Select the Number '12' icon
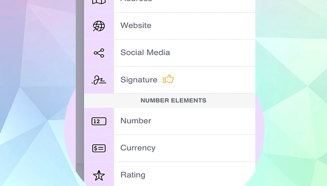327x186 pixels. pos(99,121)
